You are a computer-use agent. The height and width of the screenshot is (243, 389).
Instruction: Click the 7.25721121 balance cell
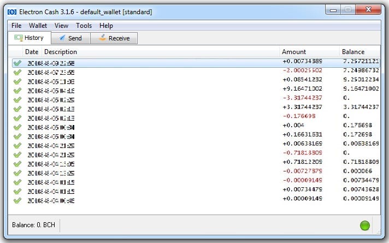pyautogui.click(x=361, y=61)
